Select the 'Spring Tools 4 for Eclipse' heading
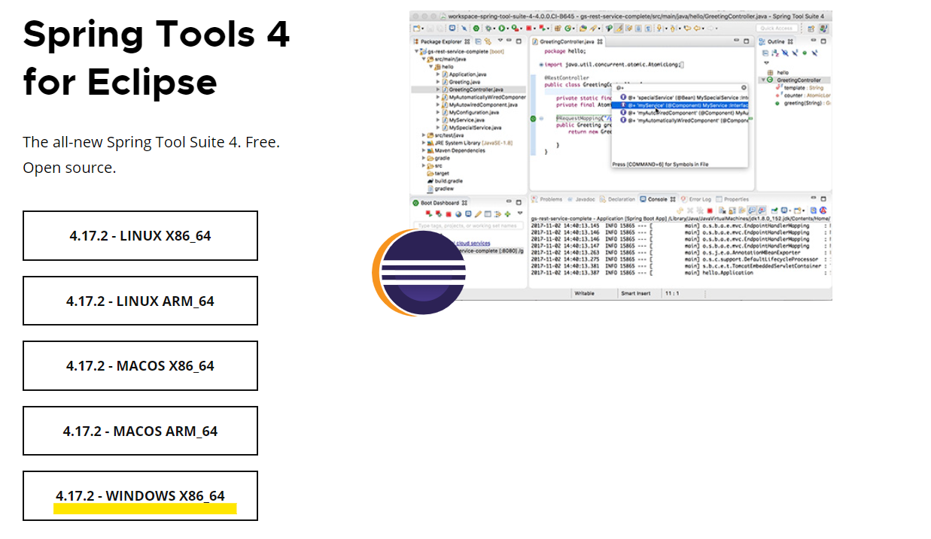 coord(157,58)
